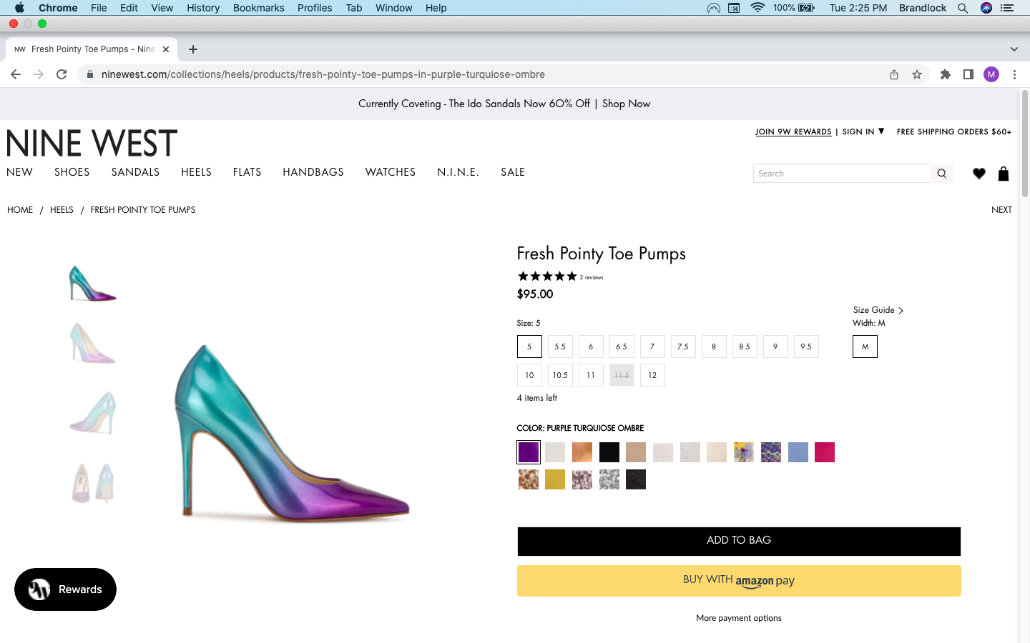Open the Chrome File menu
Image resolution: width=1030 pixels, height=643 pixels.
[99, 8]
